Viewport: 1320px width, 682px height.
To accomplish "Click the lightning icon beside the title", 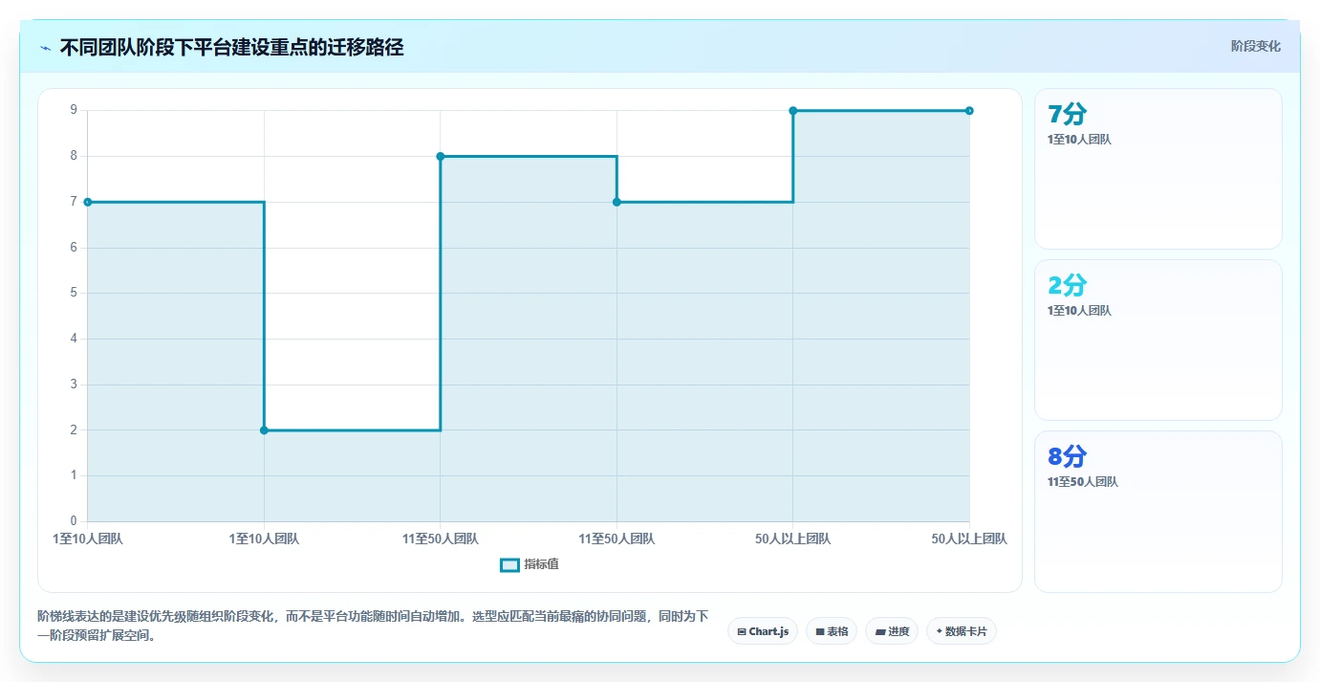I will [46, 48].
